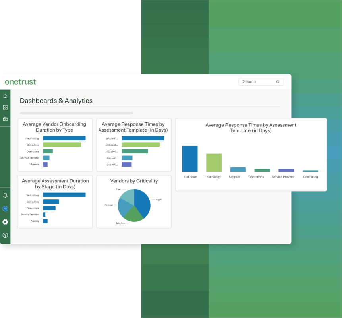The width and height of the screenshot is (342, 318).
Task: Click the Dashboards & Analytics heading
Action: 56,101
